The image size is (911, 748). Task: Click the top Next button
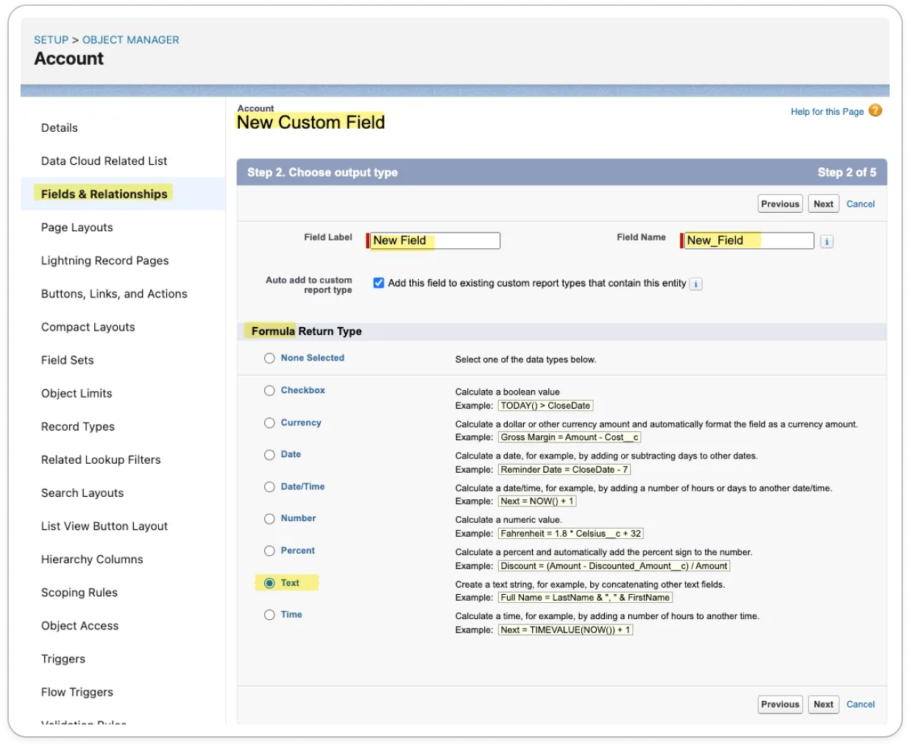[823, 204]
